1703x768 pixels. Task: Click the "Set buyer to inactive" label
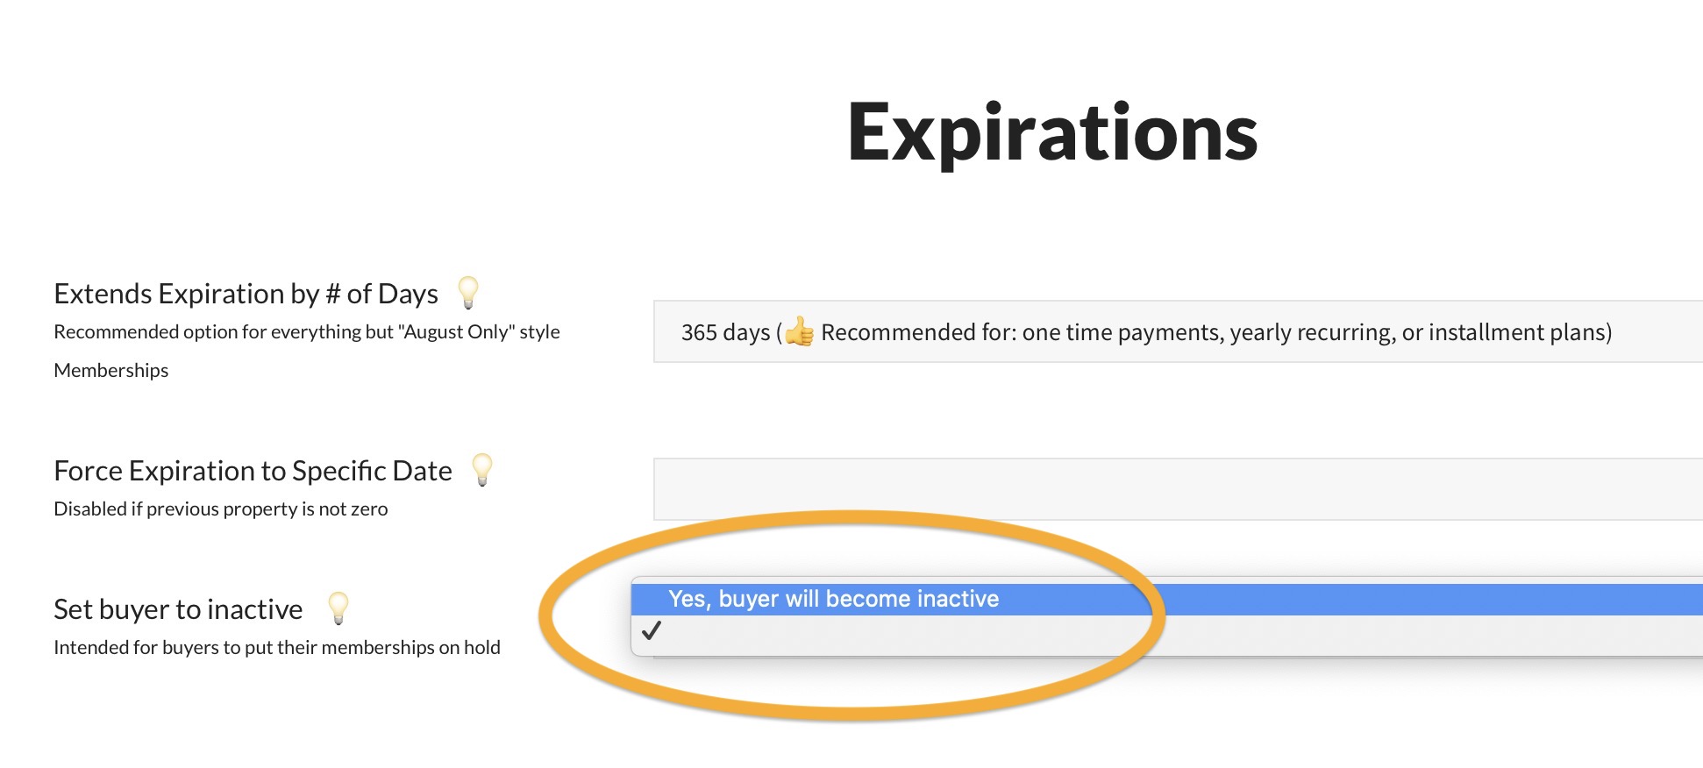178,609
